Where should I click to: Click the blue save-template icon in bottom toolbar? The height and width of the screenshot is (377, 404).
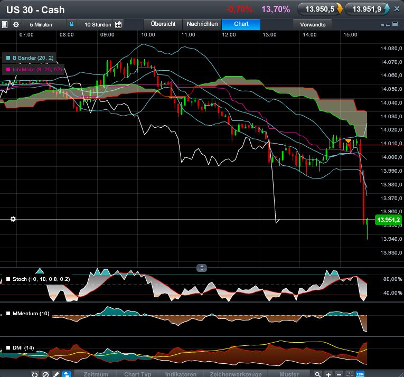[x=67, y=374]
